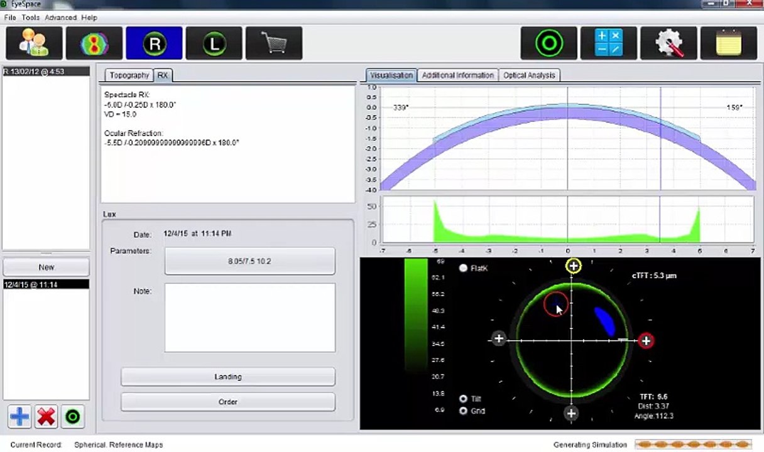Viewport: 764px width, 452px height.
Task: Select the right eye R icon
Action: point(154,43)
